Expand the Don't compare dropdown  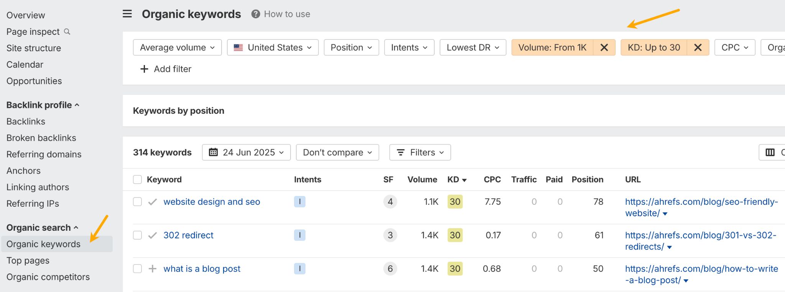337,152
